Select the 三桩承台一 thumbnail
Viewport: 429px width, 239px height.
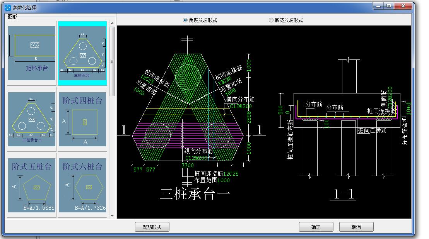[x=82, y=53]
